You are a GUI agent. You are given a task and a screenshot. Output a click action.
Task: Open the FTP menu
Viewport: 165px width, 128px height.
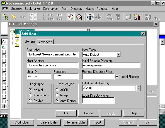[x=5, y=9]
